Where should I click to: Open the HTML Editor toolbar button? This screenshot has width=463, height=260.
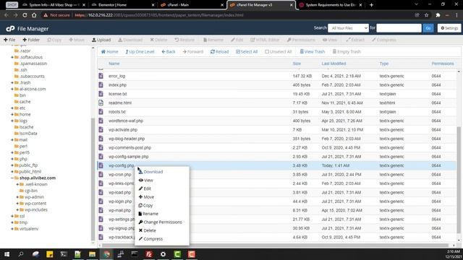pos(265,40)
